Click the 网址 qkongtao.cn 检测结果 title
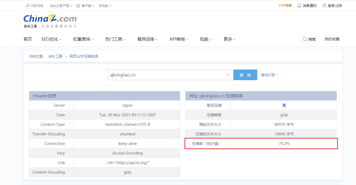Image resolution: width=356 pixels, height=185 pixels. point(216,96)
